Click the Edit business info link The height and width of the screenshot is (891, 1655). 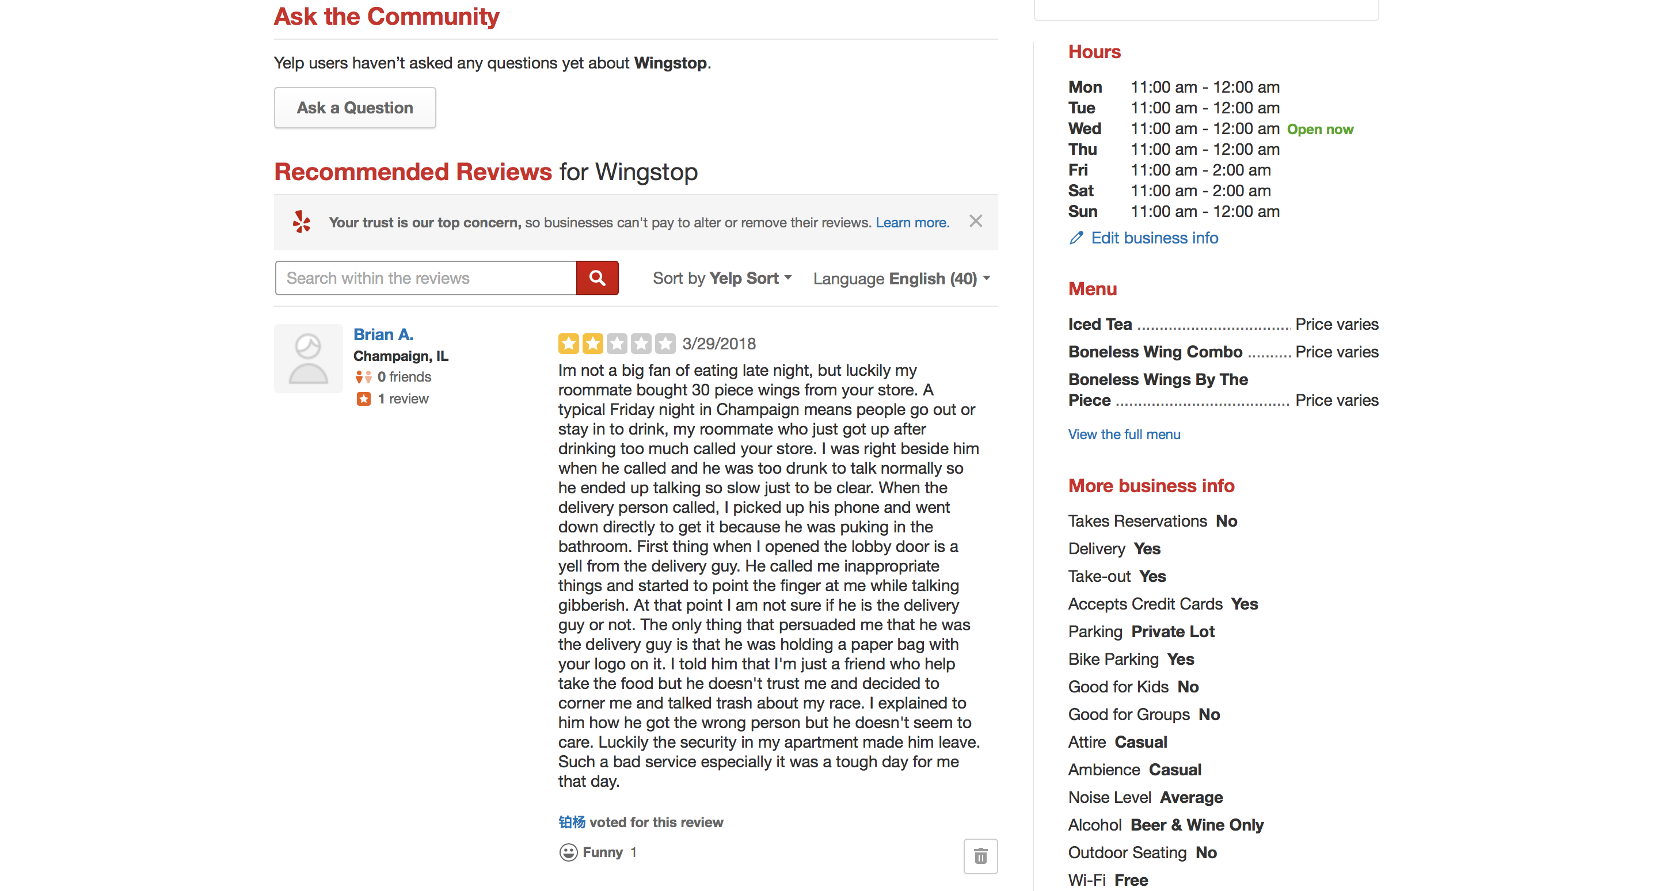click(1155, 238)
